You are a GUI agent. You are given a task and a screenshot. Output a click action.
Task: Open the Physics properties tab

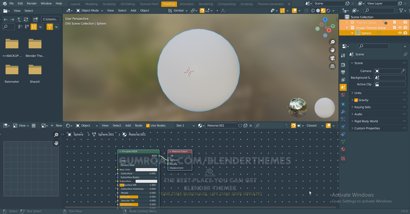[x=343, y=127]
